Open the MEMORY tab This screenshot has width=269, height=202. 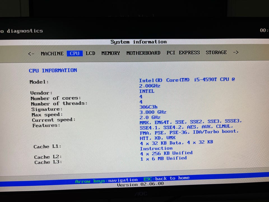point(111,53)
